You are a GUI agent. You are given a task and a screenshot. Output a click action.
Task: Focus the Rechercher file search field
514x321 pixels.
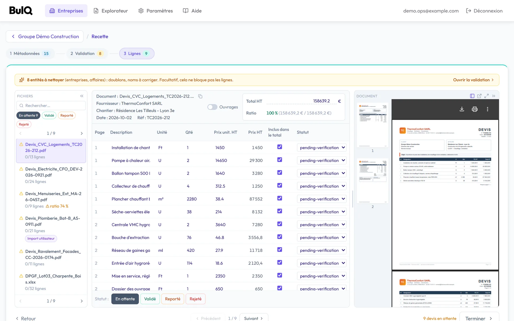pos(51,106)
